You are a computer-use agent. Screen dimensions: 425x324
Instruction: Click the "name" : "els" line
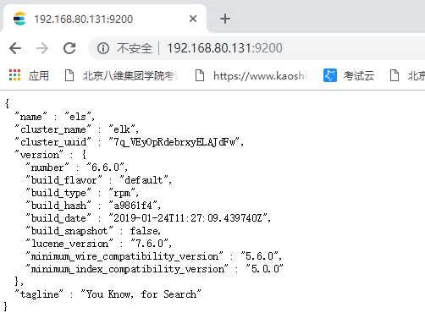pyautogui.click(x=55, y=117)
